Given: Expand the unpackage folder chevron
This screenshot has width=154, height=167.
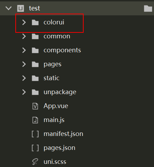Looking at the screenshot, I should [24, 92].
